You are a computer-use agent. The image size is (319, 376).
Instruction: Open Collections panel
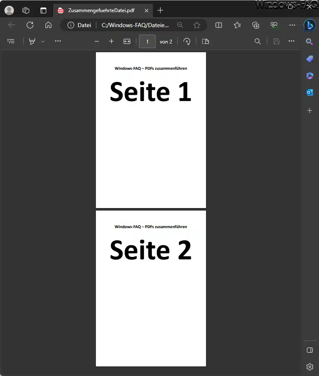[x=256, y=25]
